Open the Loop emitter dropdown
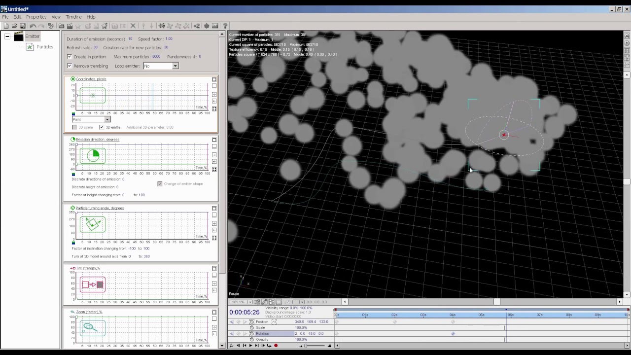The height and width of the screenshot is (355, 631). [x=175, y=66]
